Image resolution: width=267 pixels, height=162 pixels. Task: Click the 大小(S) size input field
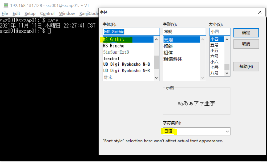(220, 32)
